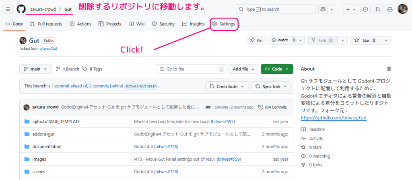Open the issues icon in header

pyautogui.click(x=365, y=9)
